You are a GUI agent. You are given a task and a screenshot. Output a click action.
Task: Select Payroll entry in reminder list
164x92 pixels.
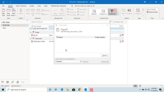[81, 37]
